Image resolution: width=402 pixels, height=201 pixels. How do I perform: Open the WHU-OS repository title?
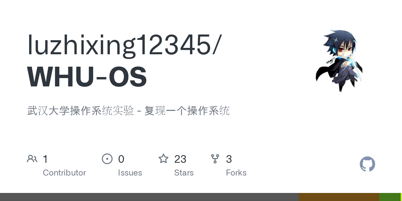click(x=87, y=77)
